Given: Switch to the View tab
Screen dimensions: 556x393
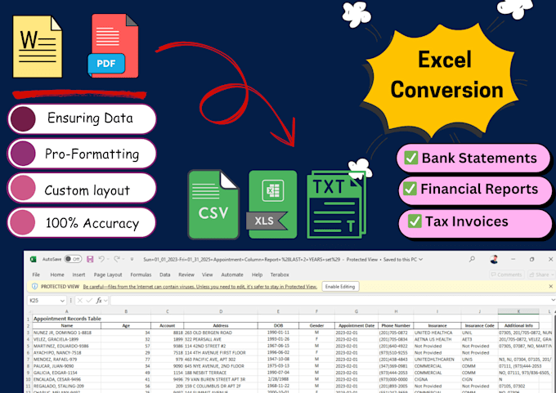Looking at the screenshot, I should [208, 275].
